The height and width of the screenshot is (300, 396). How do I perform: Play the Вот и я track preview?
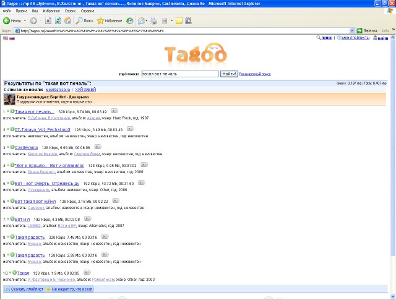88,218
